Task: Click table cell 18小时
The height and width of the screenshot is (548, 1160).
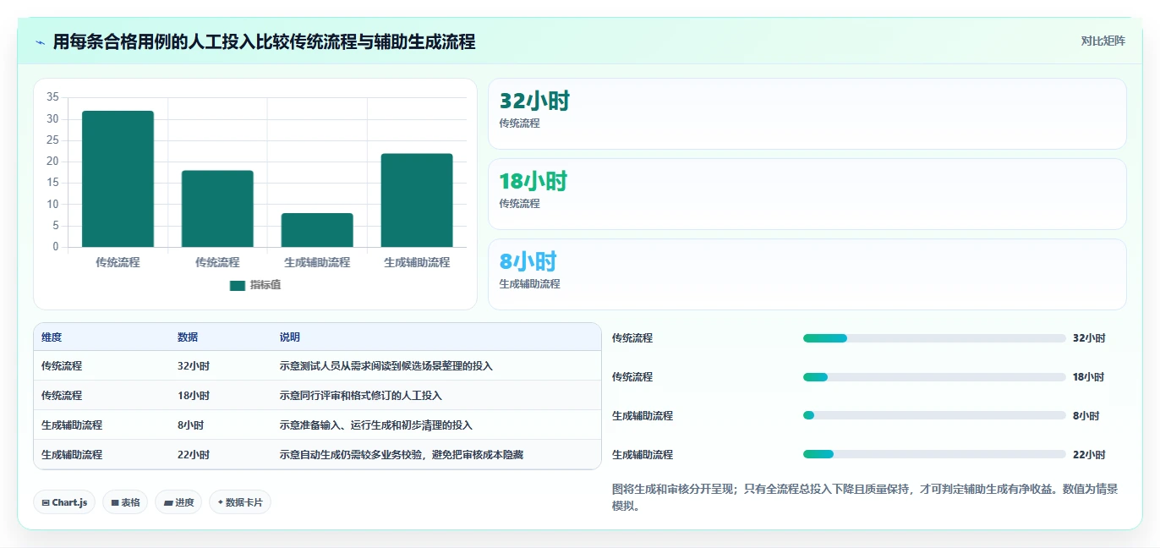Action: coord(194,396)
